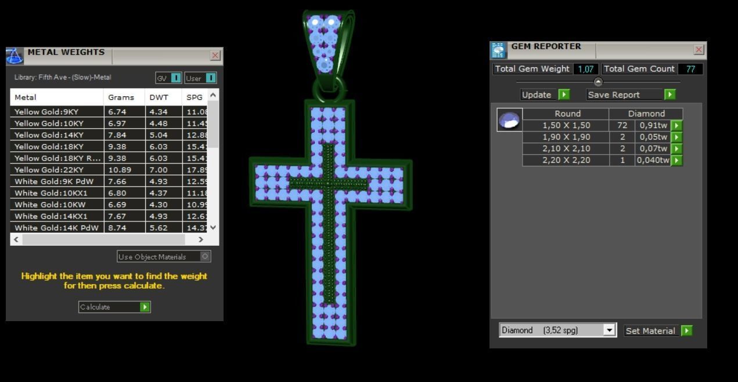Image resolution: width=738 pixels, height=382 pixels.
Task: Click the Diamond column header
Action: click(x=646, y=114)
